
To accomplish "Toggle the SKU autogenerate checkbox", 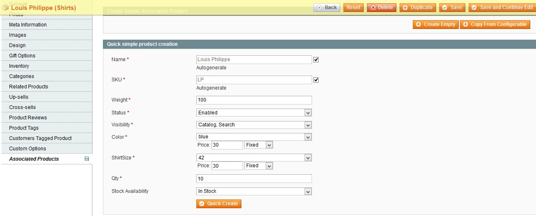I will click(x=316, y=80).
